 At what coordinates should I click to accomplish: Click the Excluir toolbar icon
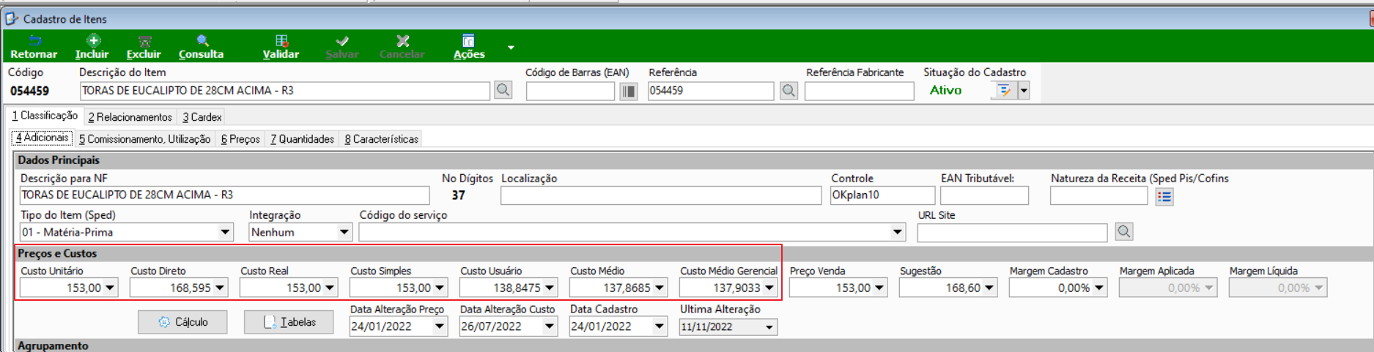[144, 47]
